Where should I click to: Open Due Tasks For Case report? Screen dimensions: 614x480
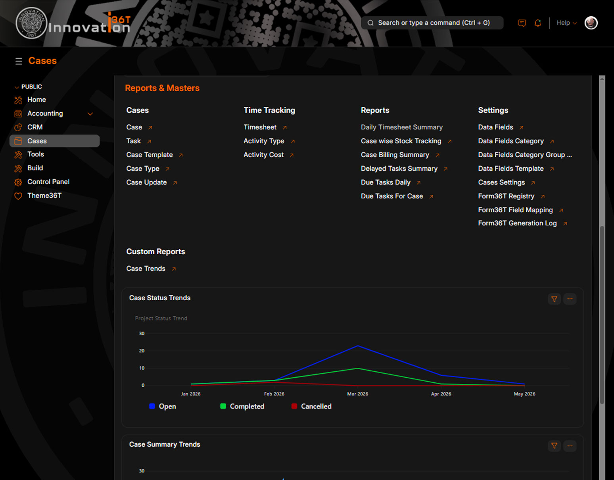point(392,196)
